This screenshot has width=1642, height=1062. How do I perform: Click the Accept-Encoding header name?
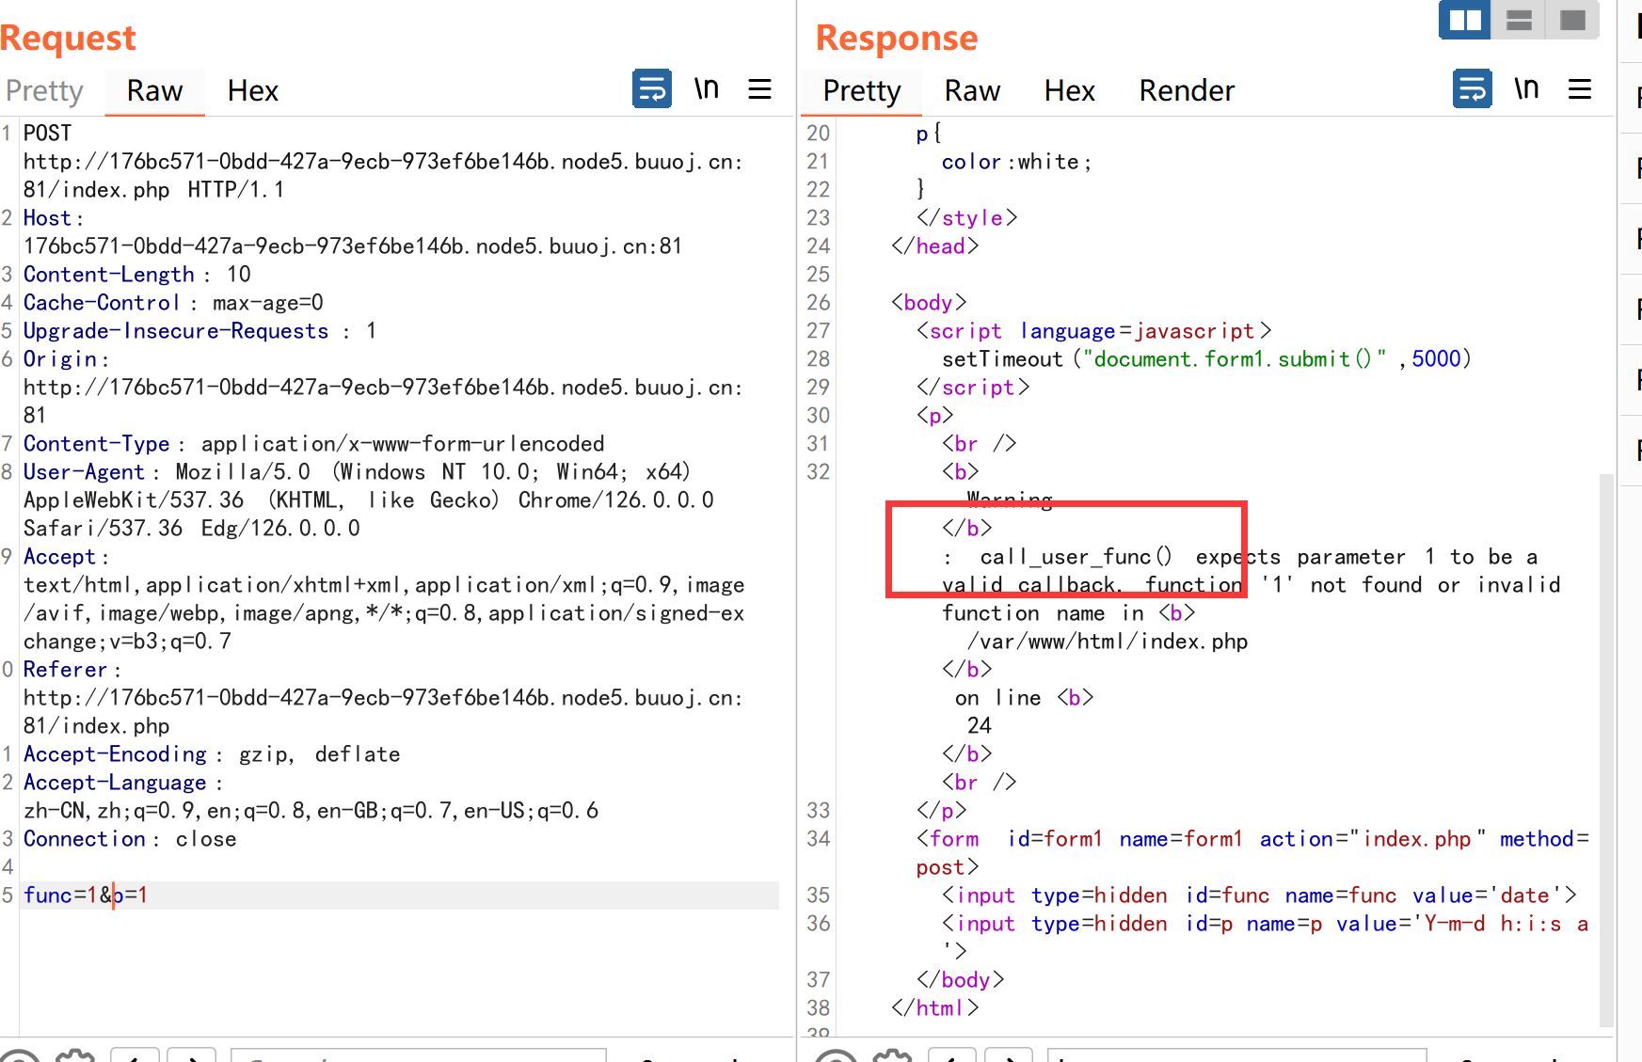pos(115,754)
